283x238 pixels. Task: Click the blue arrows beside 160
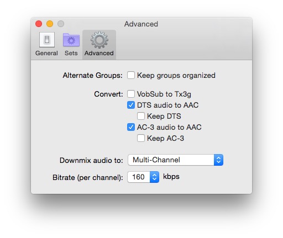pos(154,177)
